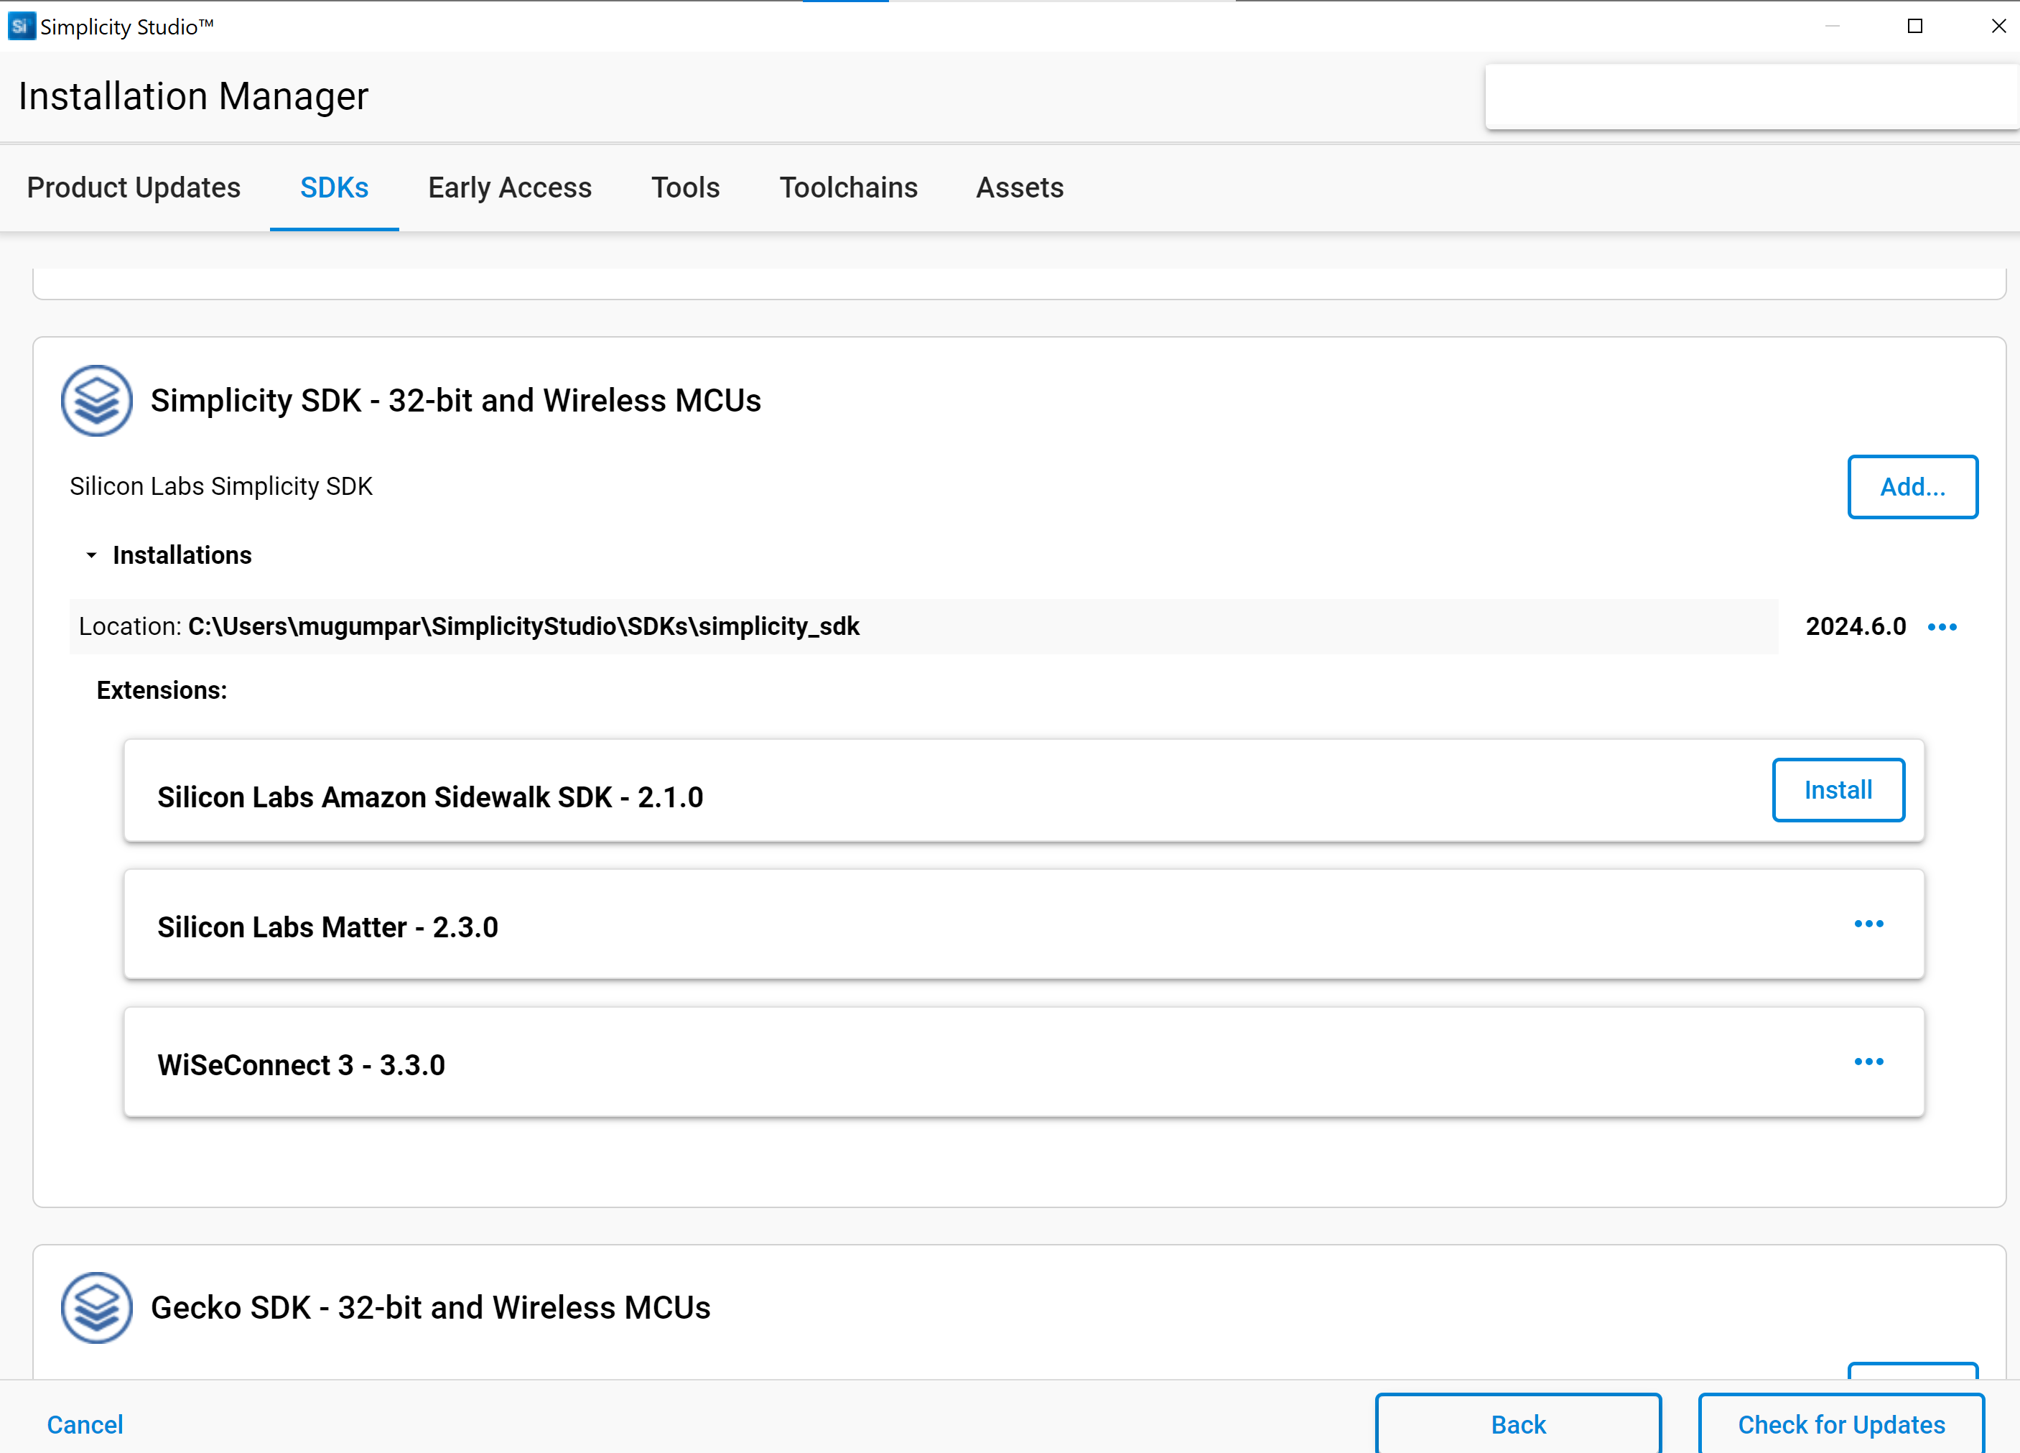Open options menu for the 2024.6.0 installation
The image size is (2020, 1453).
click(1942, 626)
